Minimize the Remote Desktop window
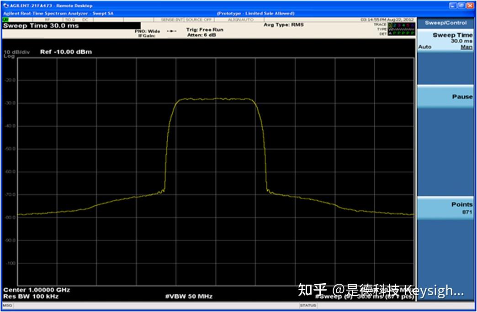This screenshot has width=477, height=312. click(454, 5)
